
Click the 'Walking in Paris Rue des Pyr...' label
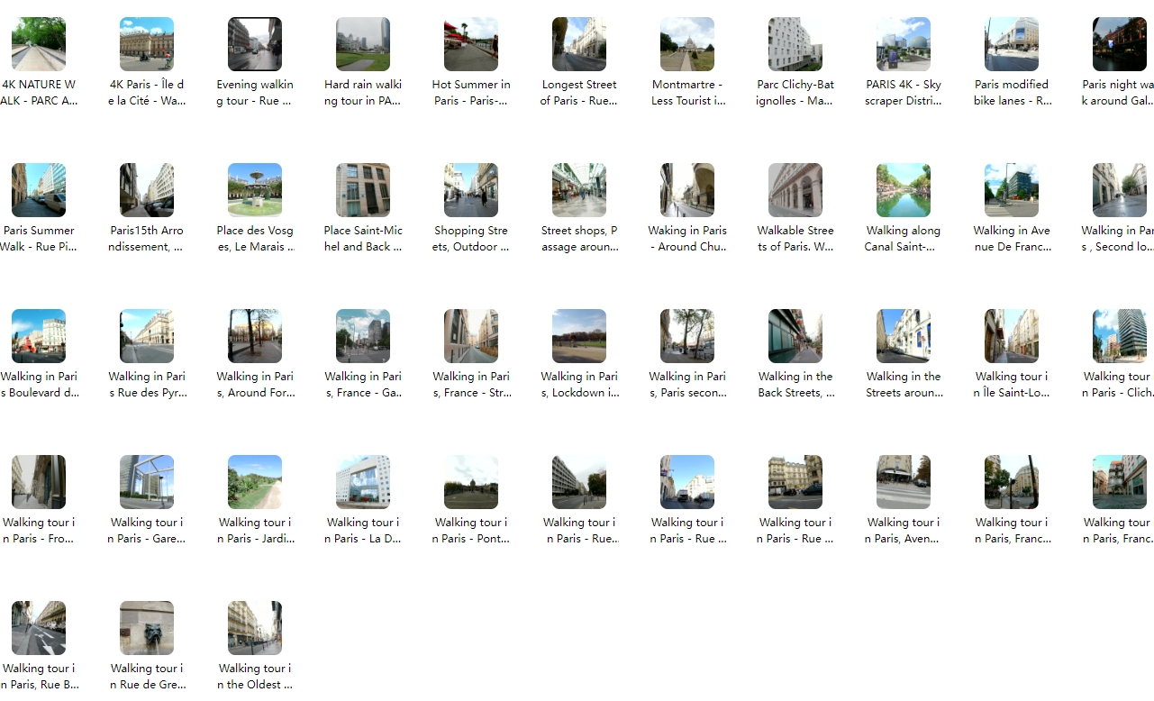click(x=147, y=385)
